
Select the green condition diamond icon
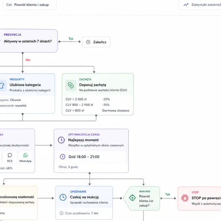tap(132, 198)
